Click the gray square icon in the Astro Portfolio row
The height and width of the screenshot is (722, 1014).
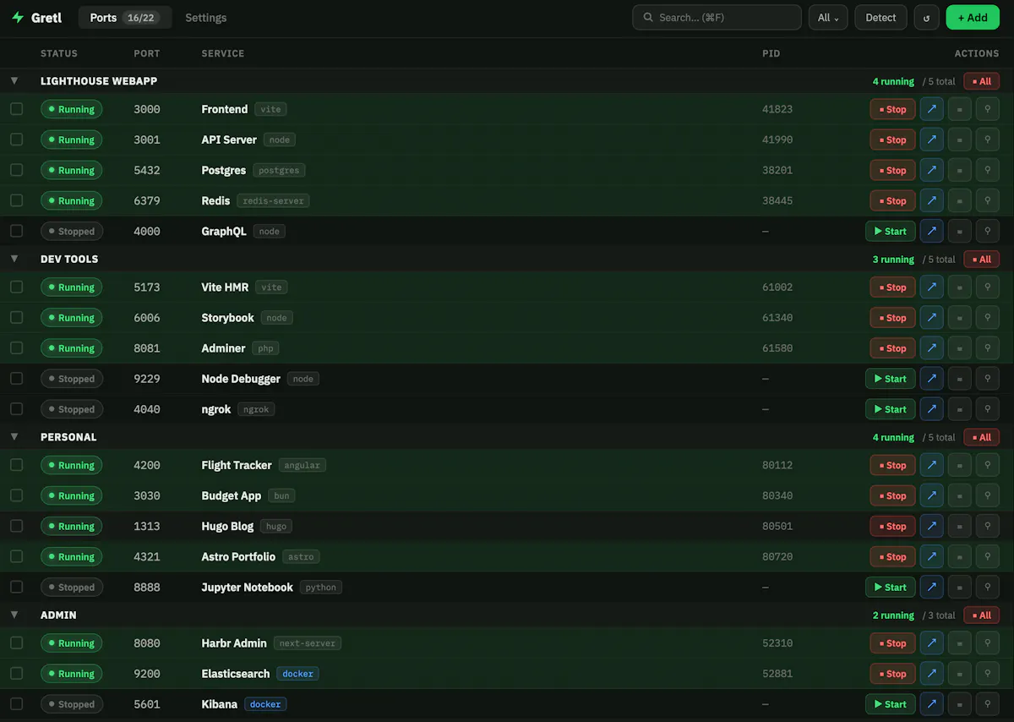(x=959, y=556)
